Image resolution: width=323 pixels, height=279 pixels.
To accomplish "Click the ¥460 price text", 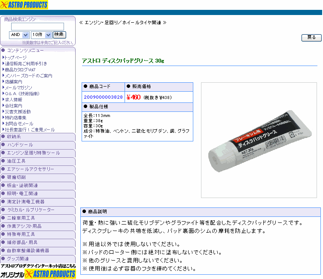I will [x=134, y=97].
